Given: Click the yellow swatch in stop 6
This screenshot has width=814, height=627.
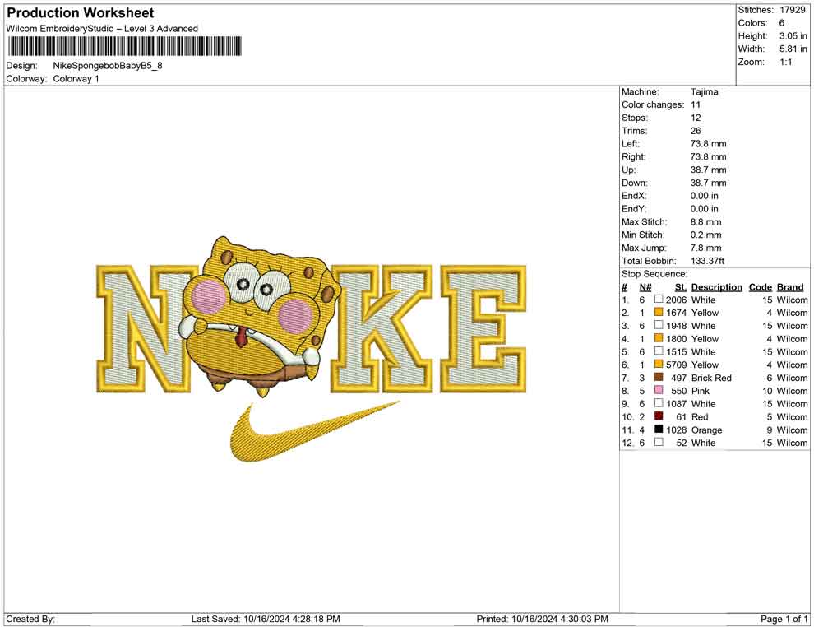Looking at the screenshot, I should 659,365.
